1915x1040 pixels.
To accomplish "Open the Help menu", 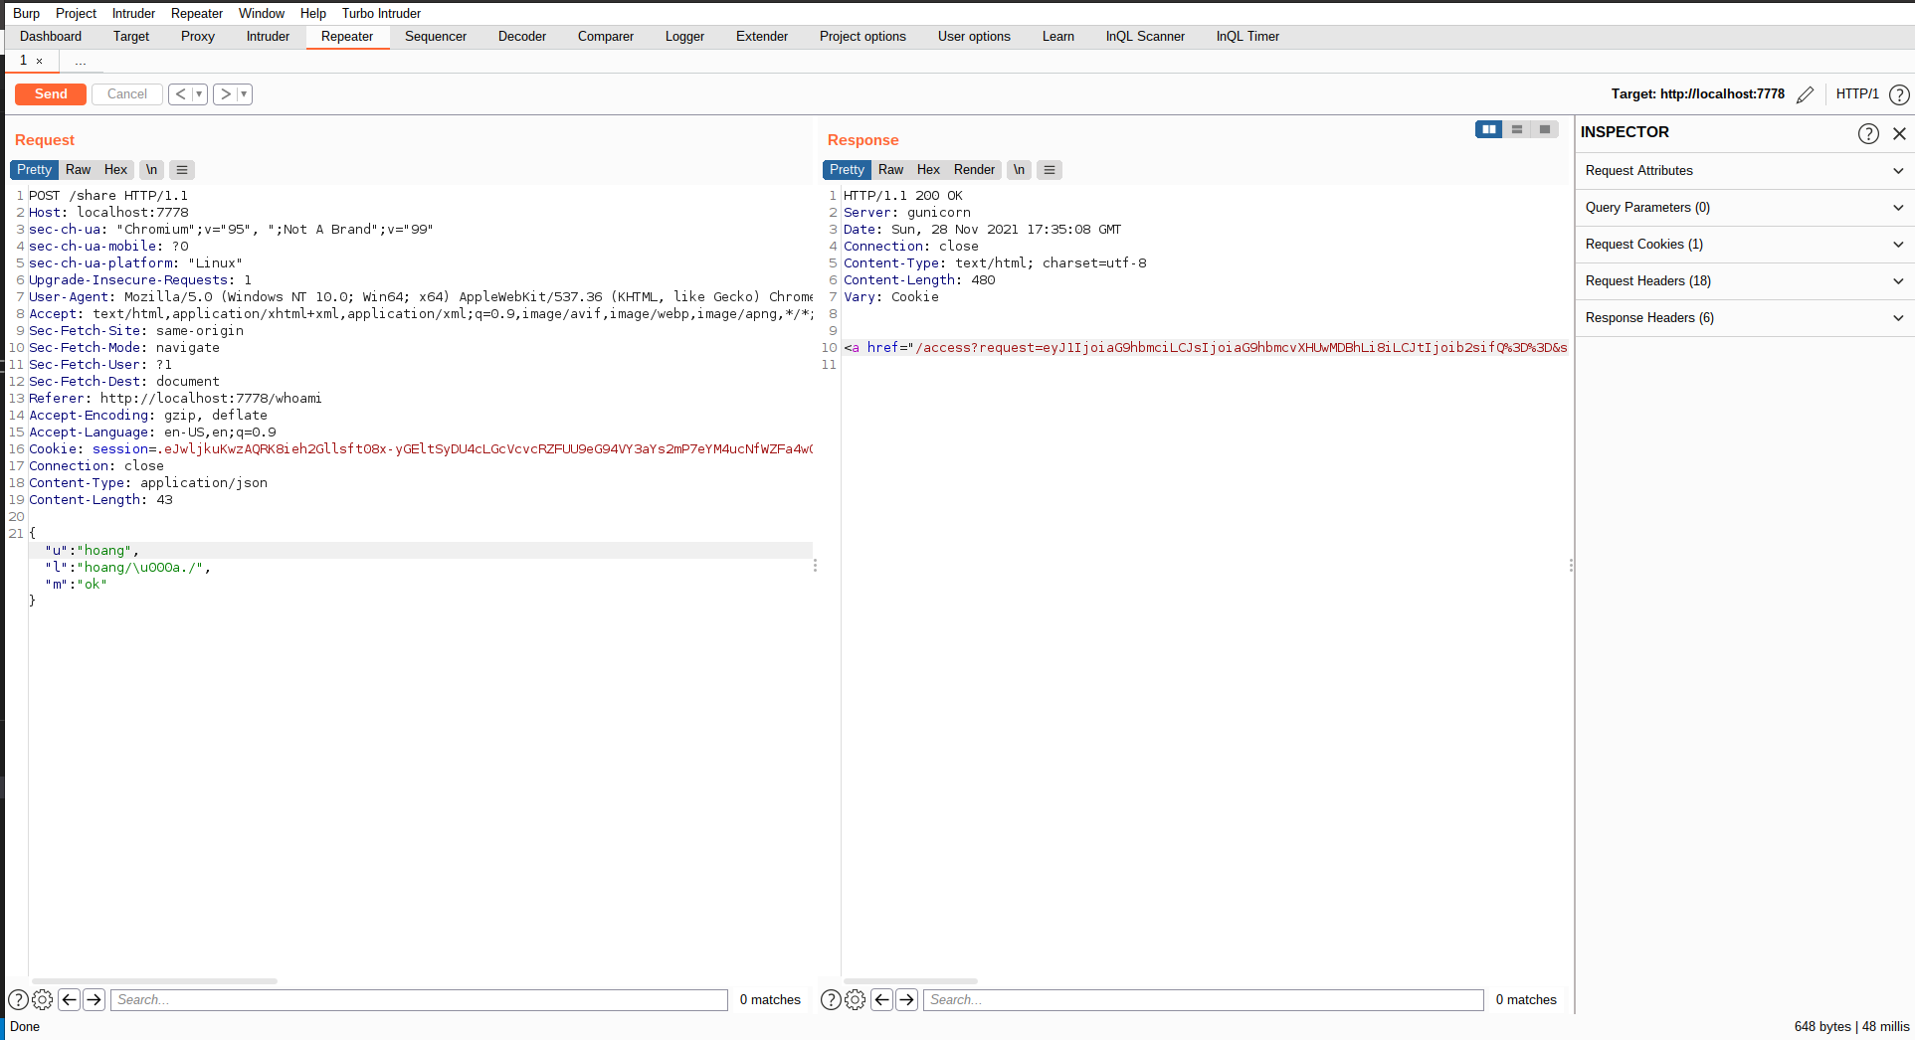I will (x=312, y=13).
